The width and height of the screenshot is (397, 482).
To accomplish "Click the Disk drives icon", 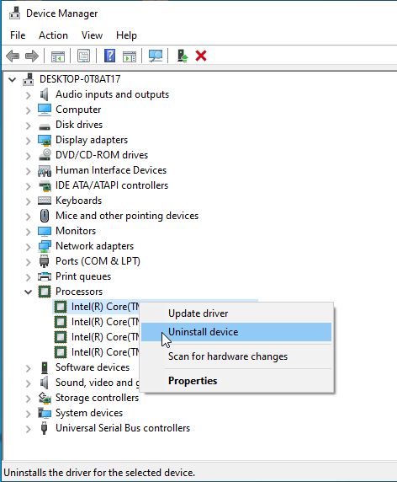I will click(x=45, y=126).
